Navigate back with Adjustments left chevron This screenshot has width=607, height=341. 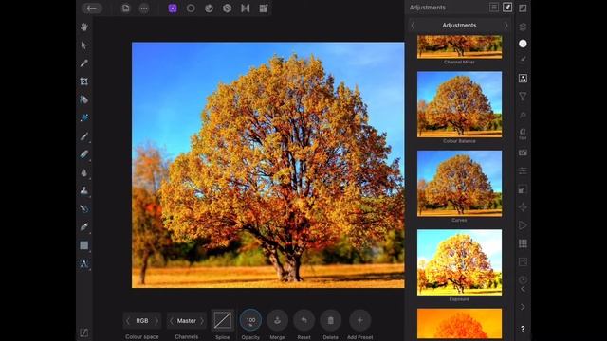[413, 26]
